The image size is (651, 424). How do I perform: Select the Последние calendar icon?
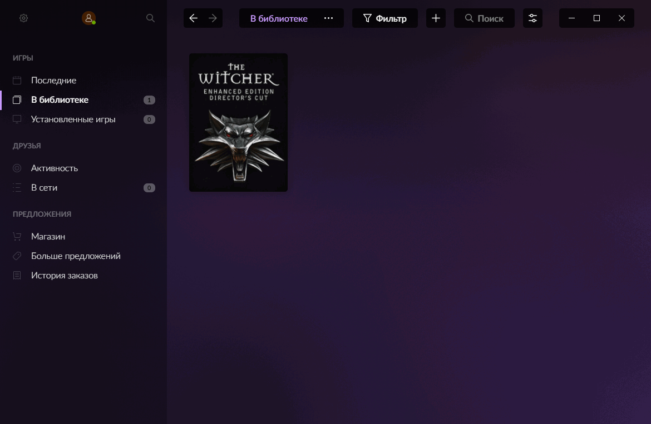pos(17,80)
